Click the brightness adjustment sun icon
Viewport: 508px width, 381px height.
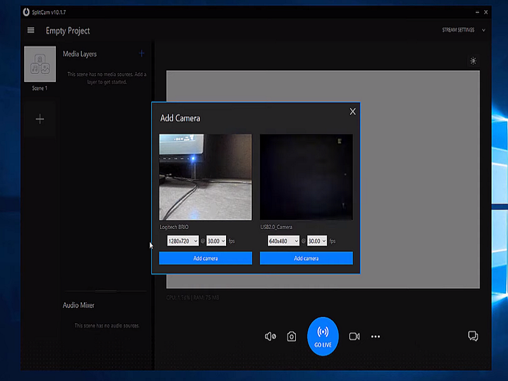pos(472,61)
